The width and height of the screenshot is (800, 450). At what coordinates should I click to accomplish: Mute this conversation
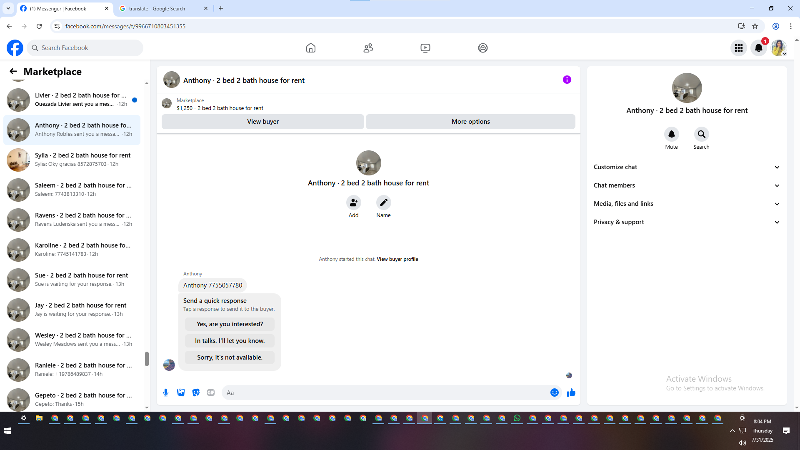coord(671,134)
